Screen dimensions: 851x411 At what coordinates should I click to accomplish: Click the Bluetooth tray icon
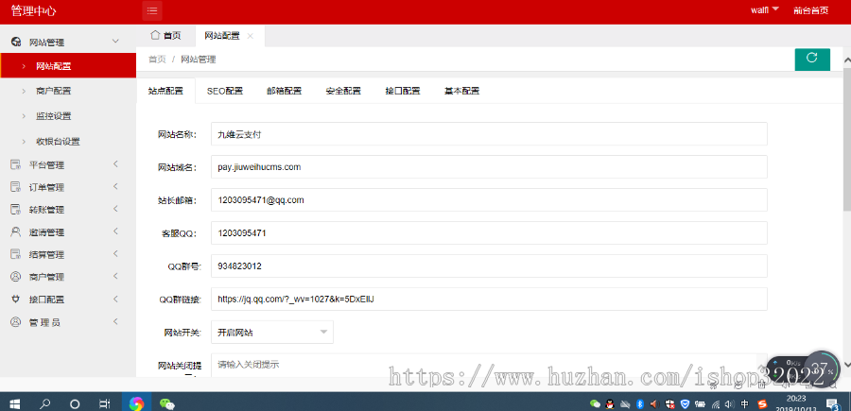pos(639,404)
